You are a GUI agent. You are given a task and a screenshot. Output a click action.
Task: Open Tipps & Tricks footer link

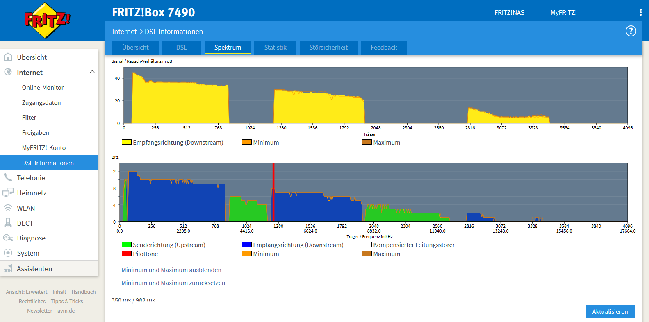pos(67,301)
